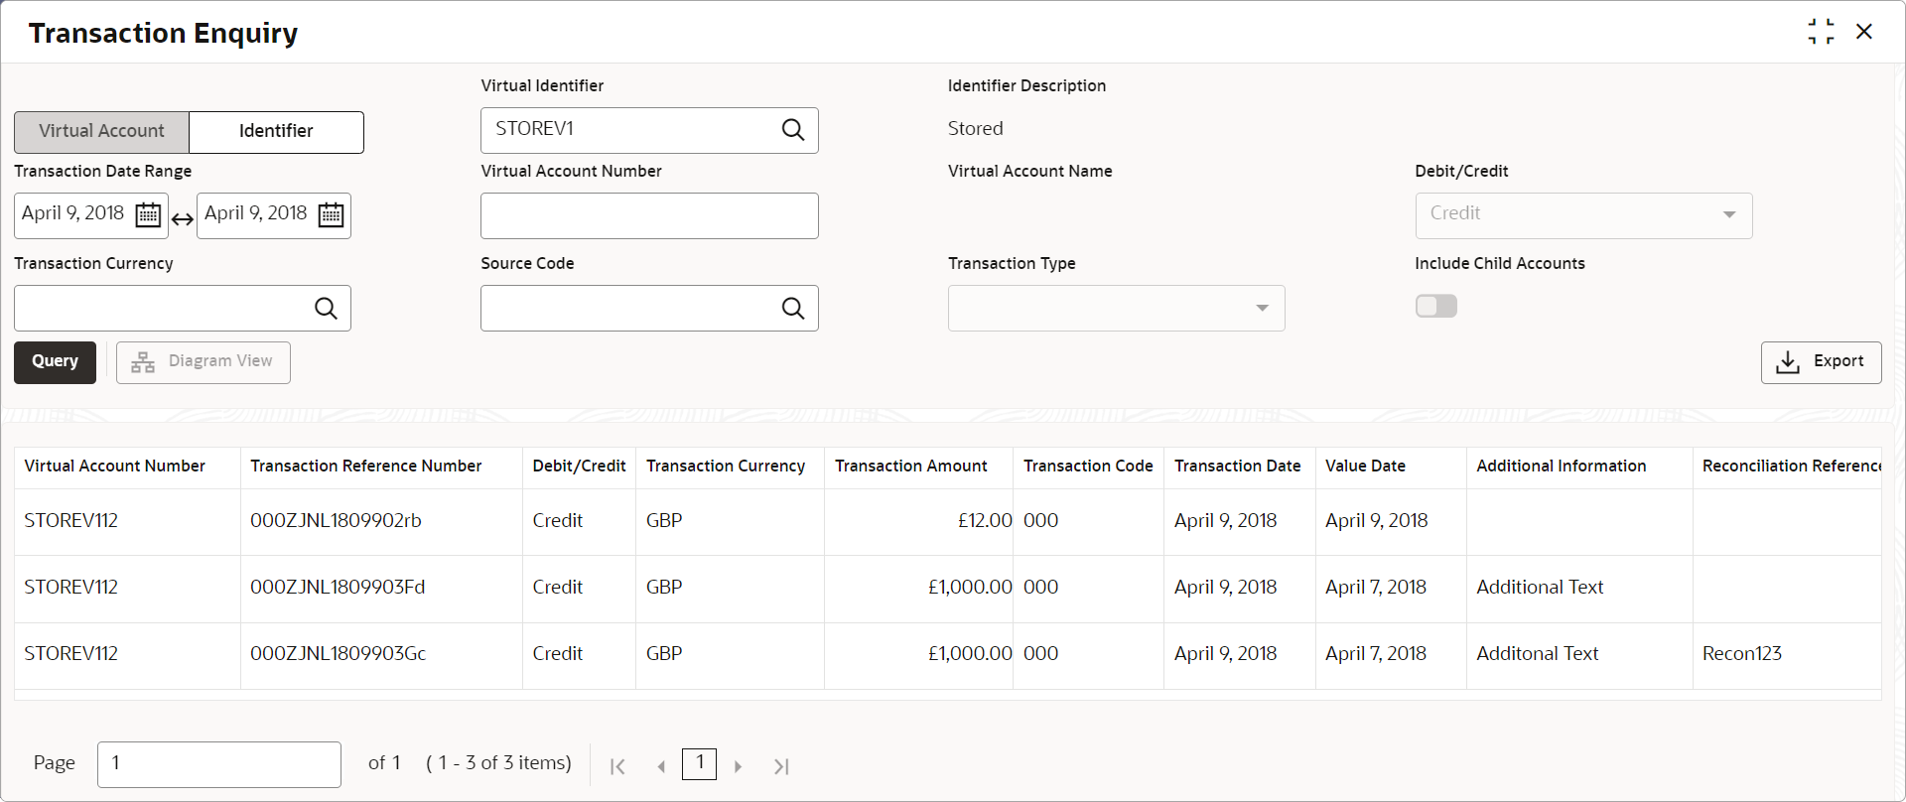Open the end date calendar picker

pos(331,214)
